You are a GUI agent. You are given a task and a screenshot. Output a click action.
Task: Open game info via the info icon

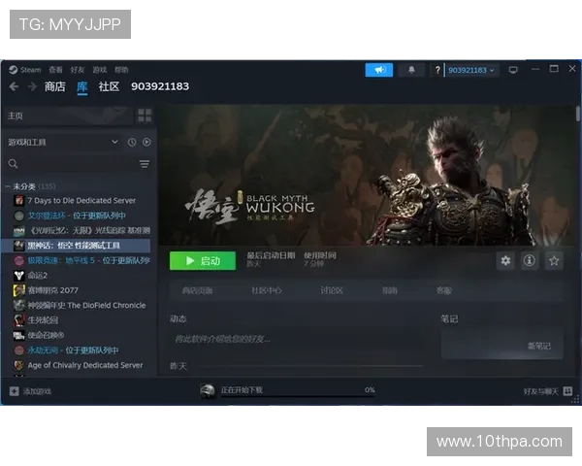530,260
